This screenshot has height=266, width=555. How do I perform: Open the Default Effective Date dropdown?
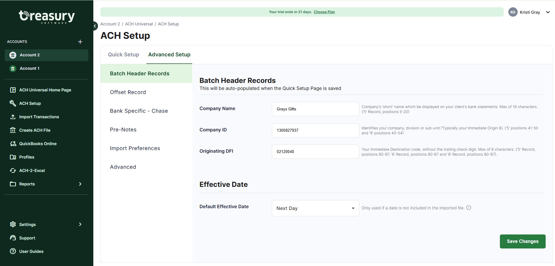tap(315, 208)
